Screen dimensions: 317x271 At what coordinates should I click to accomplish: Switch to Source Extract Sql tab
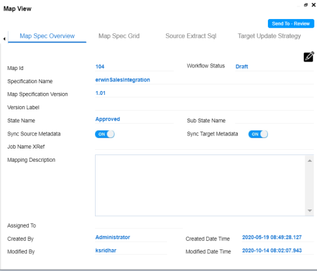[191, 36]
